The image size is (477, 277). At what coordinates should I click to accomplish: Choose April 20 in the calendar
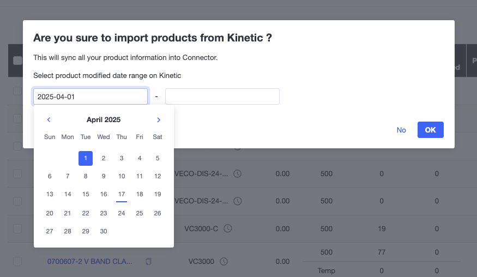(50, 213)
